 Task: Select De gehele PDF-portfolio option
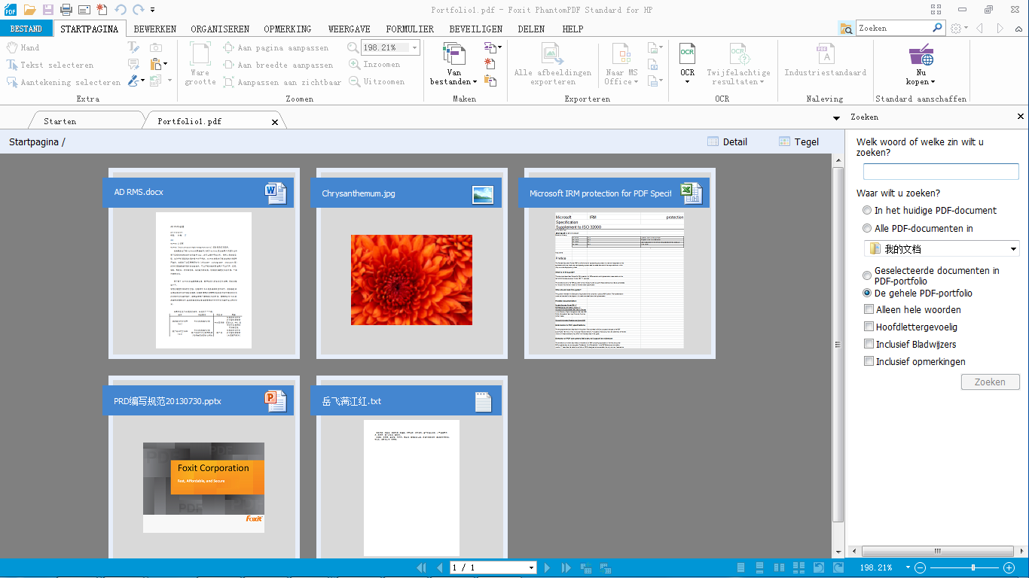869,294
